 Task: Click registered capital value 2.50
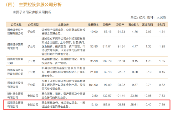point(95,96)
